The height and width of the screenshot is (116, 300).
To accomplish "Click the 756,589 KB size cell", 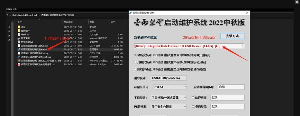I will (x=117, y=46).
